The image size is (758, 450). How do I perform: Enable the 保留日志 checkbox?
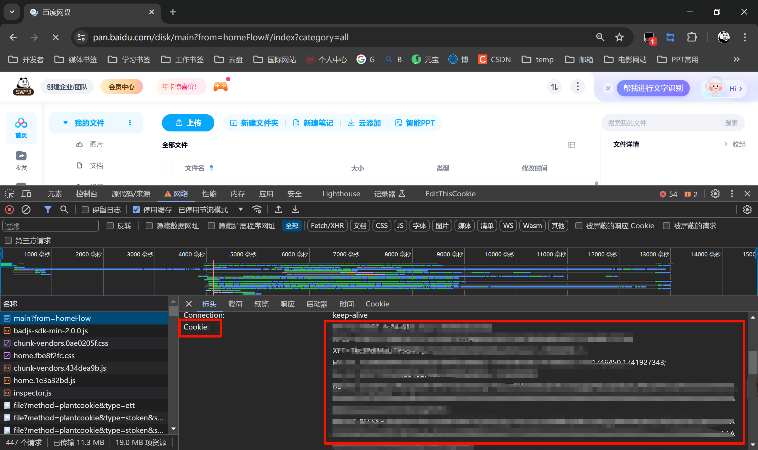pos(85,210)
